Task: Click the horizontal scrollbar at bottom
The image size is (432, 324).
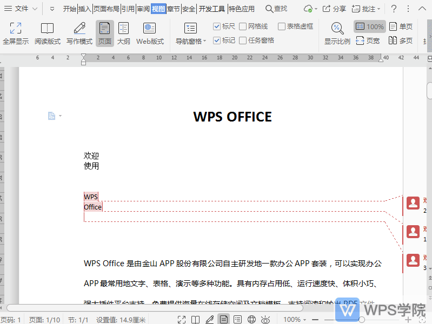Action: (x=155, y=308)
